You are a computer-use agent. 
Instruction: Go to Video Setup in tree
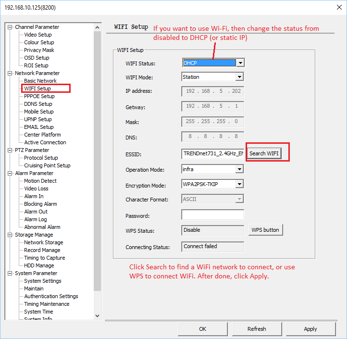(38, 35)
